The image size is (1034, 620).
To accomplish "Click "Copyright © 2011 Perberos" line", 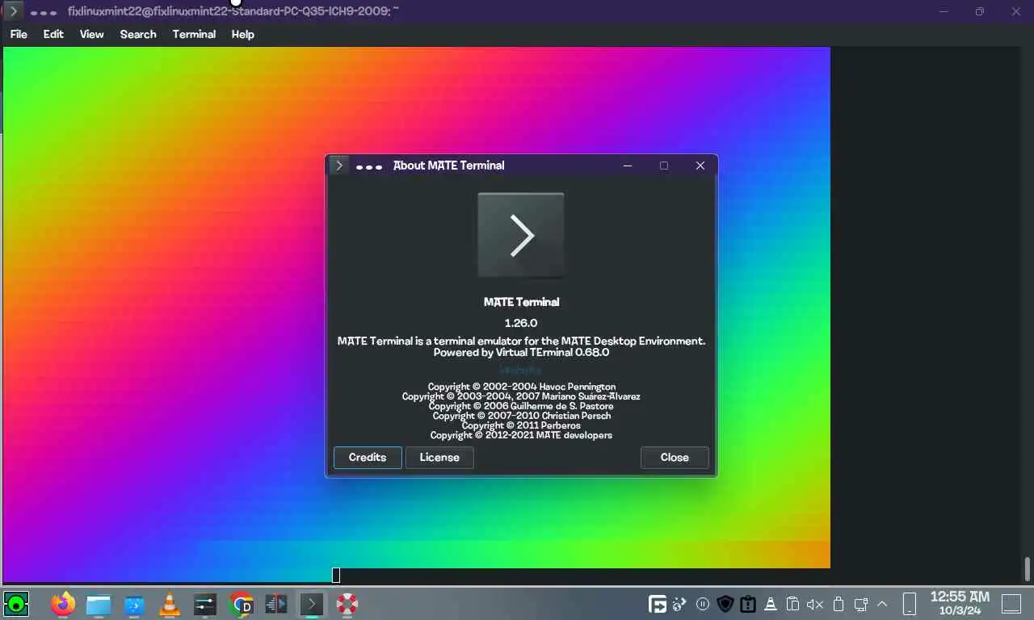I will pos(521,425).
